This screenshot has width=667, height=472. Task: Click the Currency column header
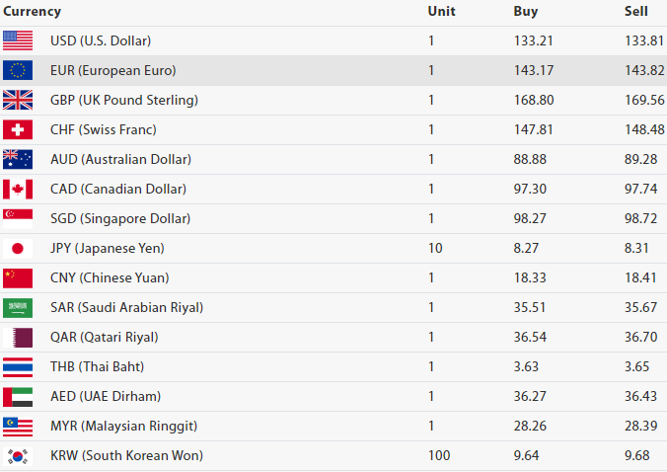tap(33, 12)
